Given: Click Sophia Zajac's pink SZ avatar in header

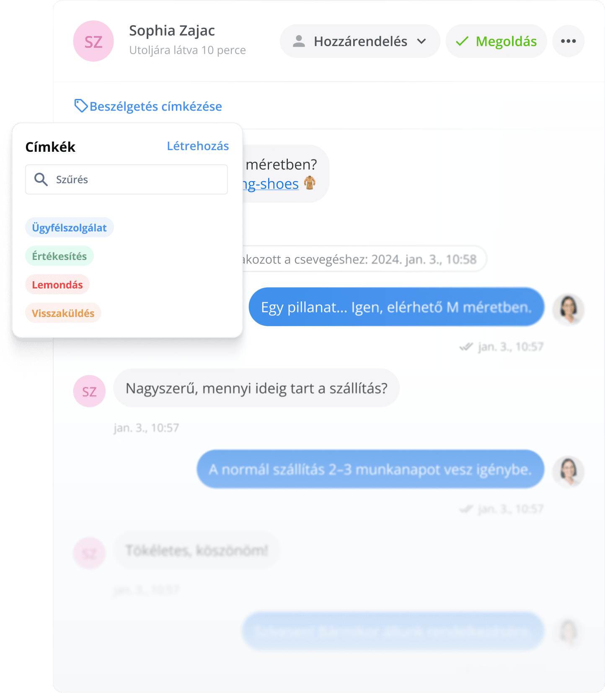Looking at the screenshot, I should click(x=93, y=41).
